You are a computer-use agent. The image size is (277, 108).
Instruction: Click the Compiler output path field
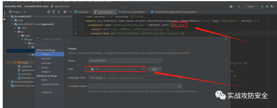[135, 86]
